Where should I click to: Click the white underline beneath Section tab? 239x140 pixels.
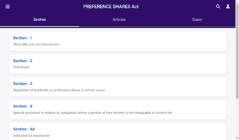[40, 26]
